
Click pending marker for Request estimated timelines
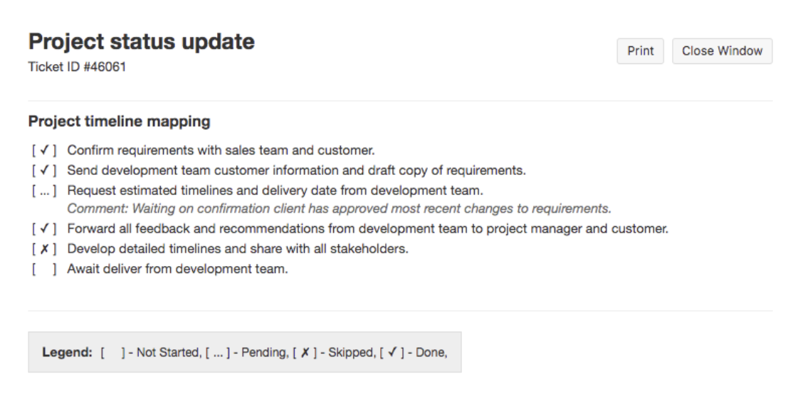click(44, 191)
